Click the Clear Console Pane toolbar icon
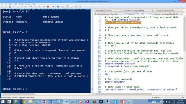Viewport: 186px width, 104px height. pyautogui.click(x=26, y=7)
